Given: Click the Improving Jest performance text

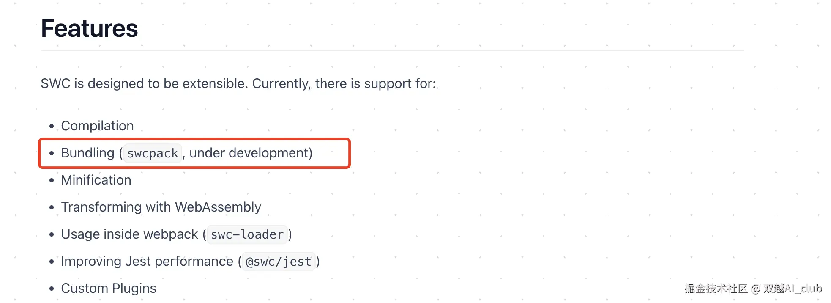Looking at the screenshot, I should [147, 261].
